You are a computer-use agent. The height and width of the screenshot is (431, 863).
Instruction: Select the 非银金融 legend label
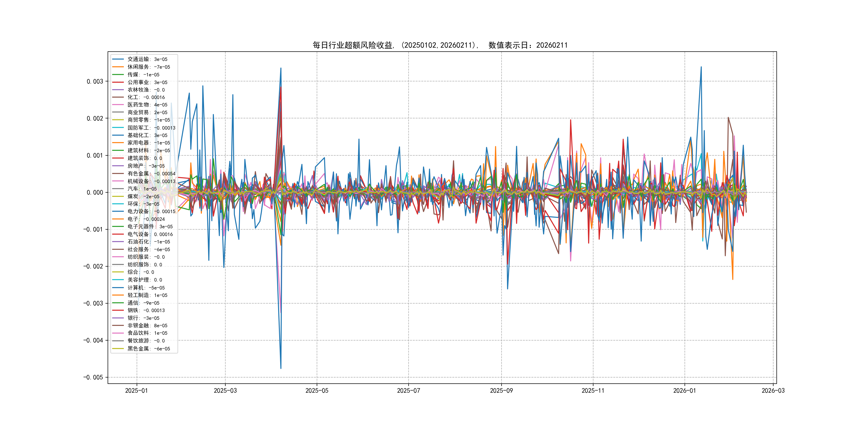tap(147, 326)
